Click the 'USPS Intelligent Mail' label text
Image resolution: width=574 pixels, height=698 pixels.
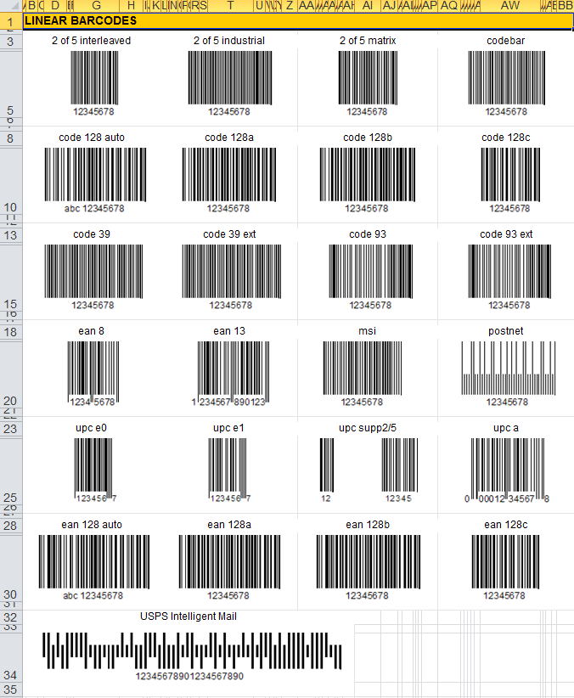tap(189, 616)
